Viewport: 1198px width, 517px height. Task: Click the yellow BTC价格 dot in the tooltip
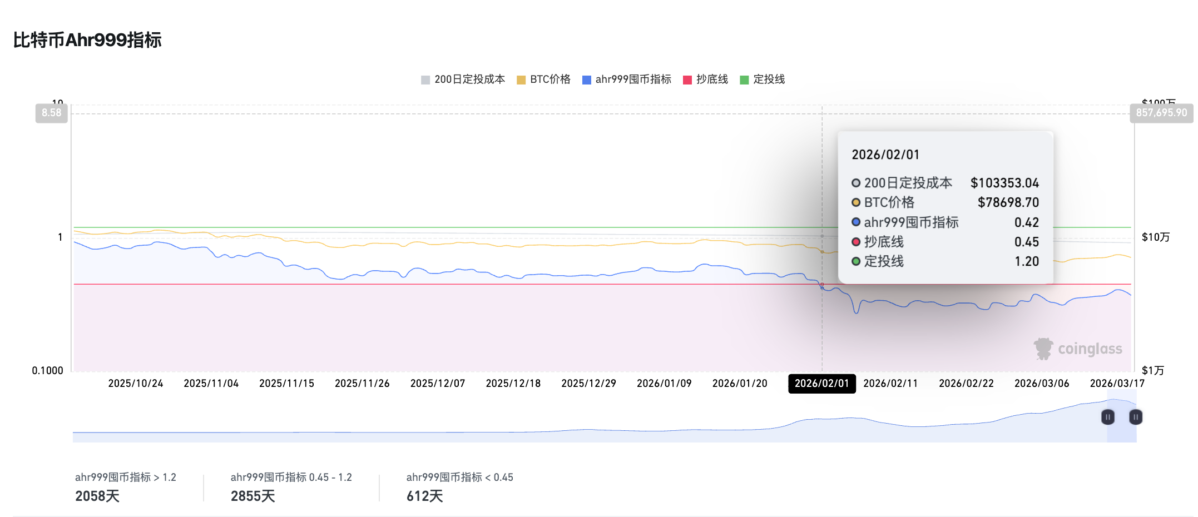[856, 202]
